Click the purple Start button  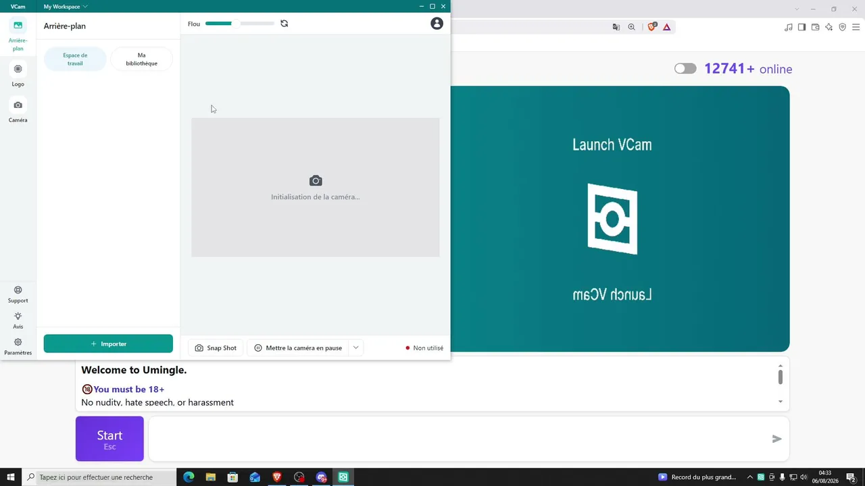pos(109,439)
